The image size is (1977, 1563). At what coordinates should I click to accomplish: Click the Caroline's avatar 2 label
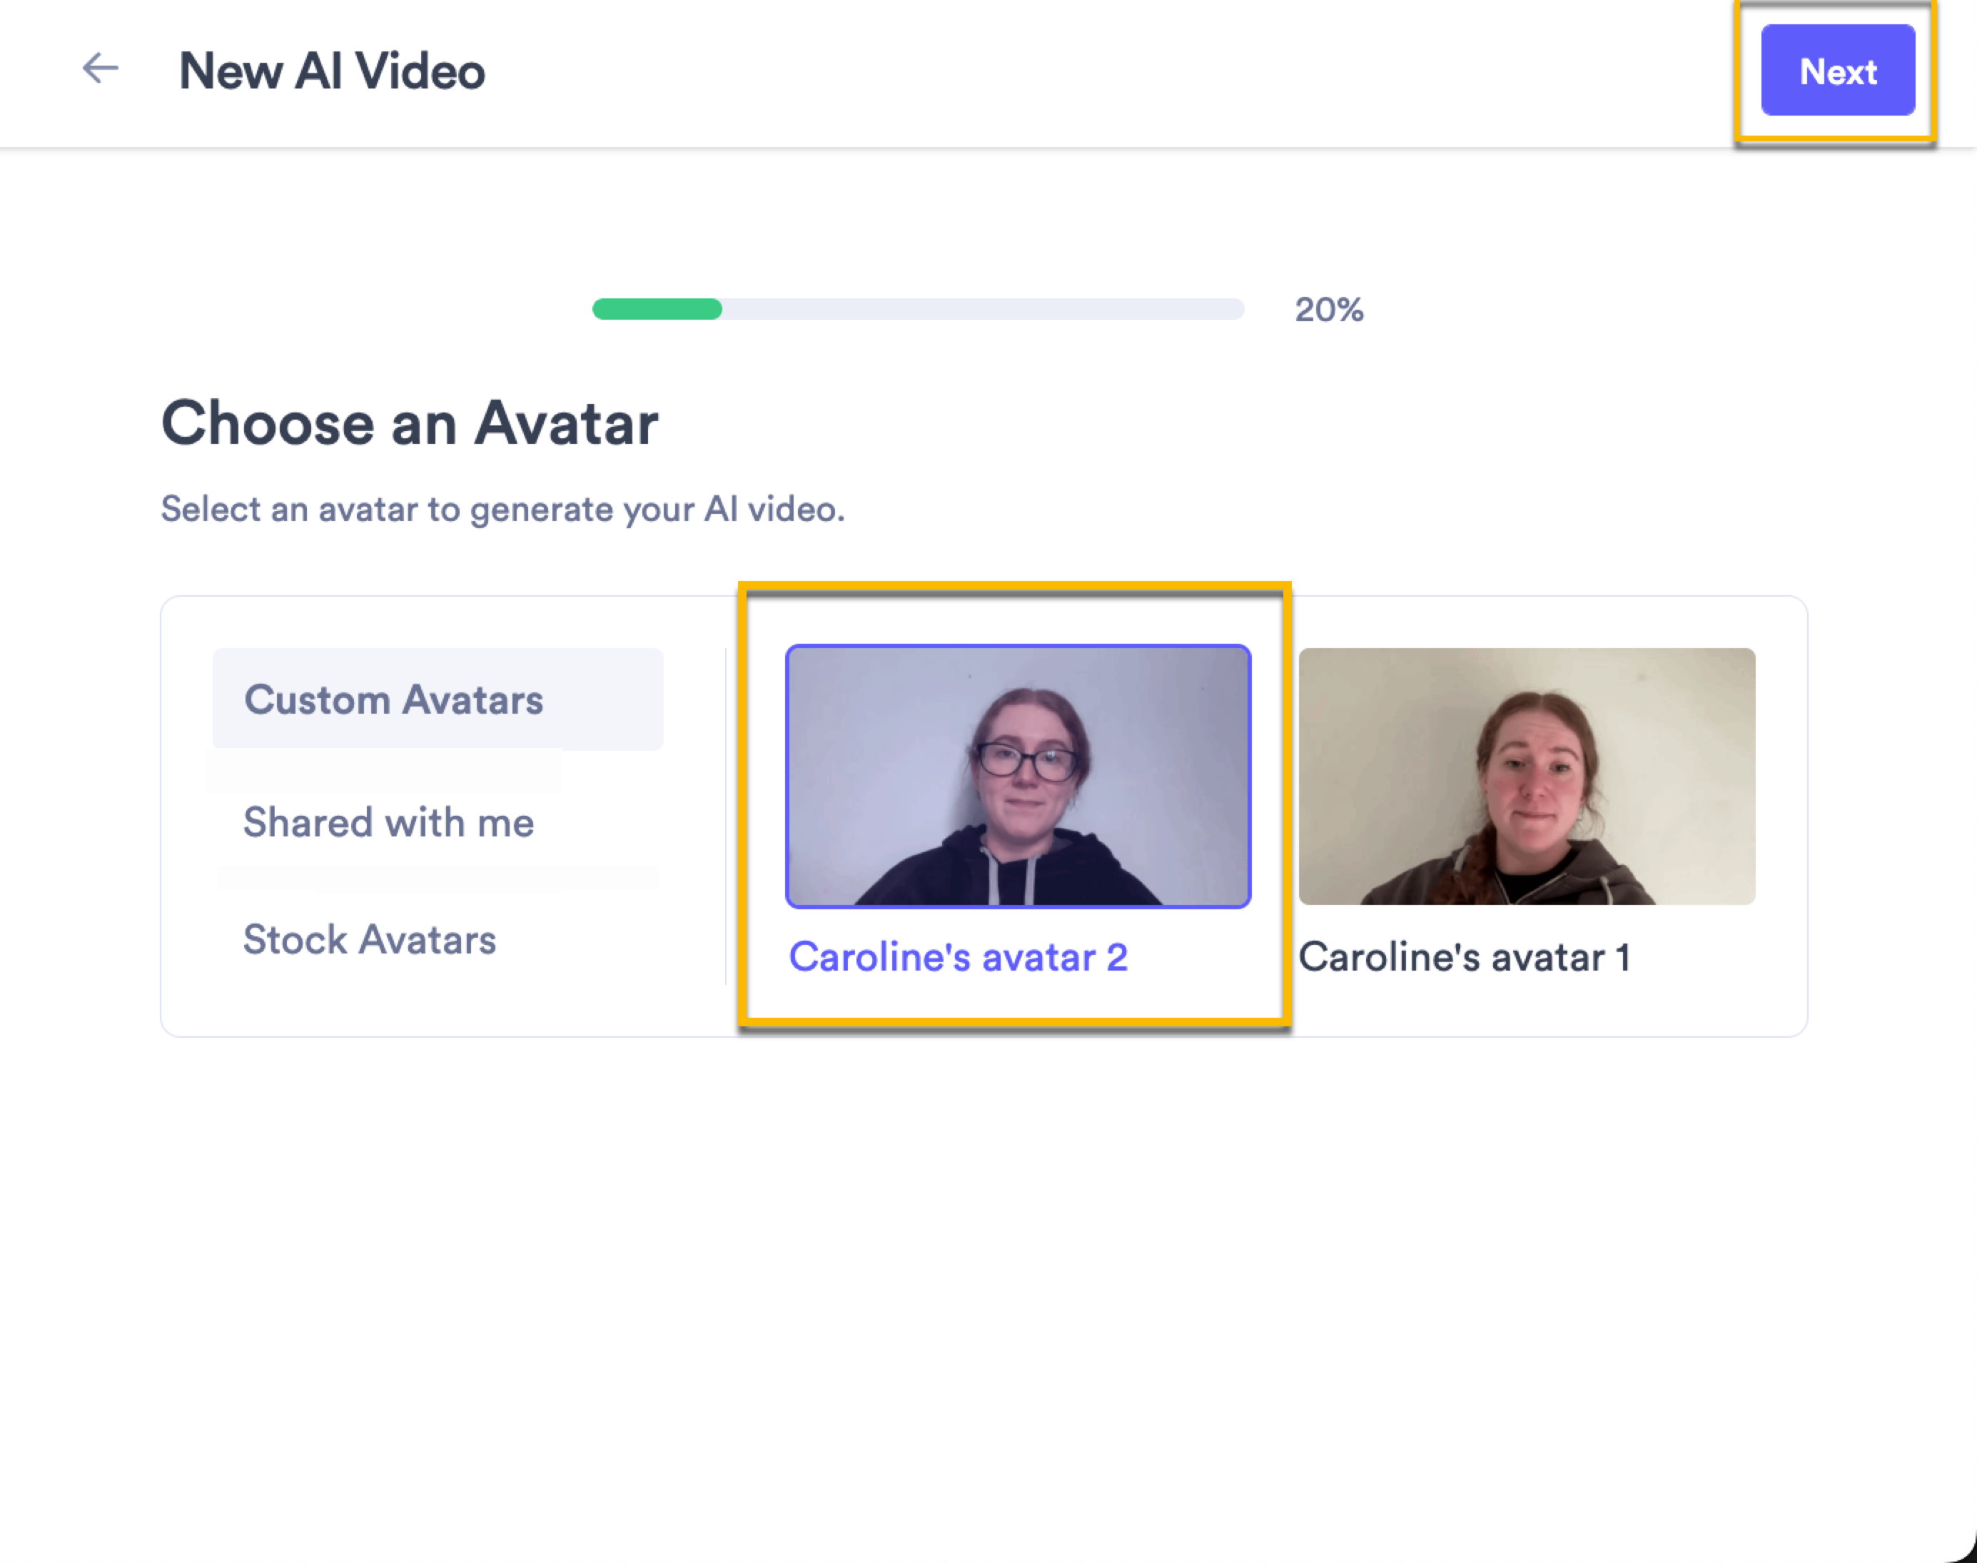pos(960,957)
